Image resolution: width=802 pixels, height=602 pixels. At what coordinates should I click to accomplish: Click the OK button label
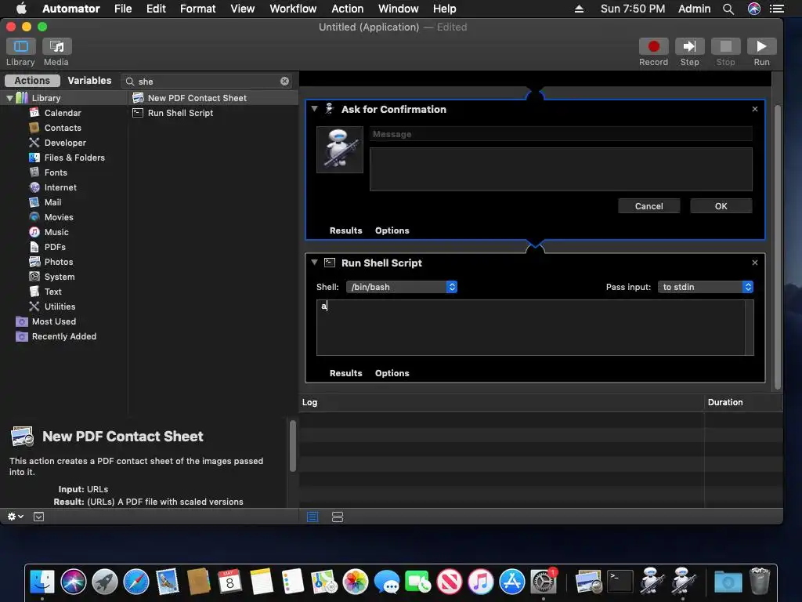(721, 206)
